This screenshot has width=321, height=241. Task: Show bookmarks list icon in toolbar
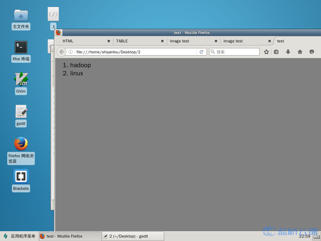pos(276,52)
